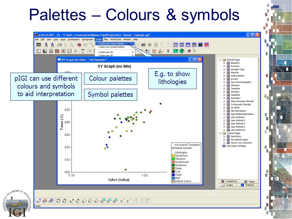Choose Create new Colour Palette

point(115,43)
